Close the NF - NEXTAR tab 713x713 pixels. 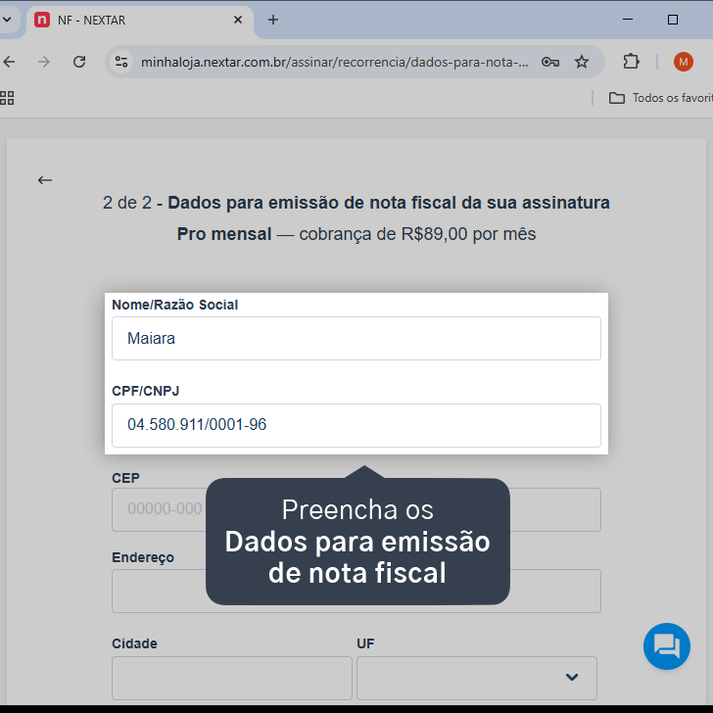tap(238, 20)
